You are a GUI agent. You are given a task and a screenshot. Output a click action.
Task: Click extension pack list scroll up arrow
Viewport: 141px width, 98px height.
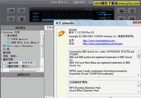(138, 82)
